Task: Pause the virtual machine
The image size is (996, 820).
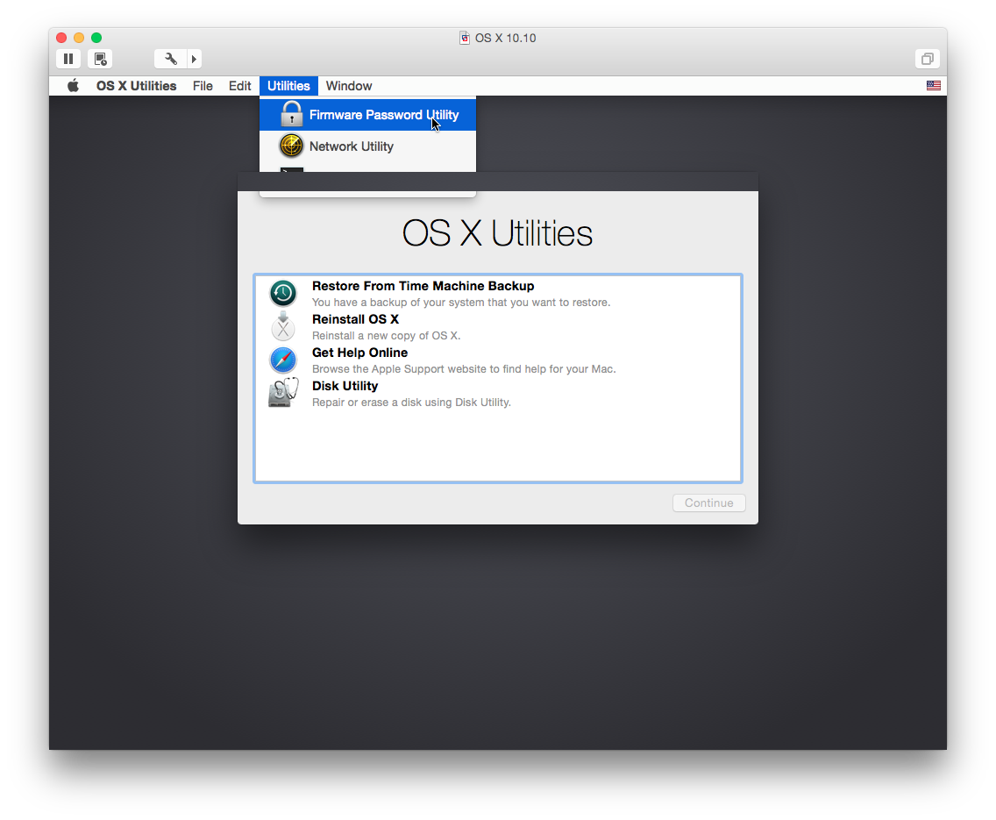Action: [x=68, y=59]
